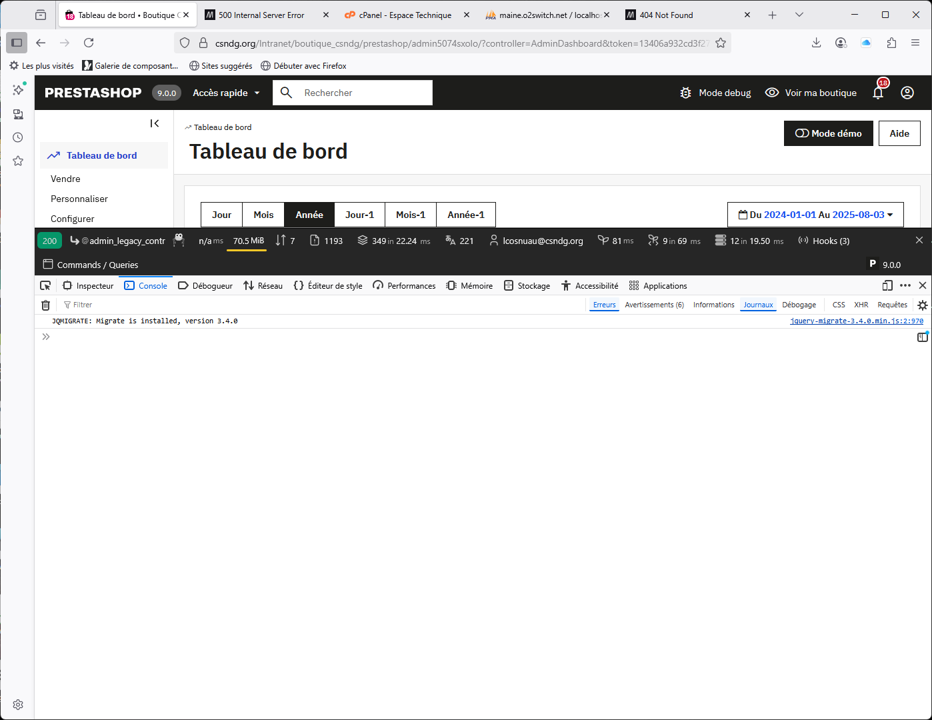Toggle the Mode démo switch
The image size is (932, 720).
click(x=829, y=133)
